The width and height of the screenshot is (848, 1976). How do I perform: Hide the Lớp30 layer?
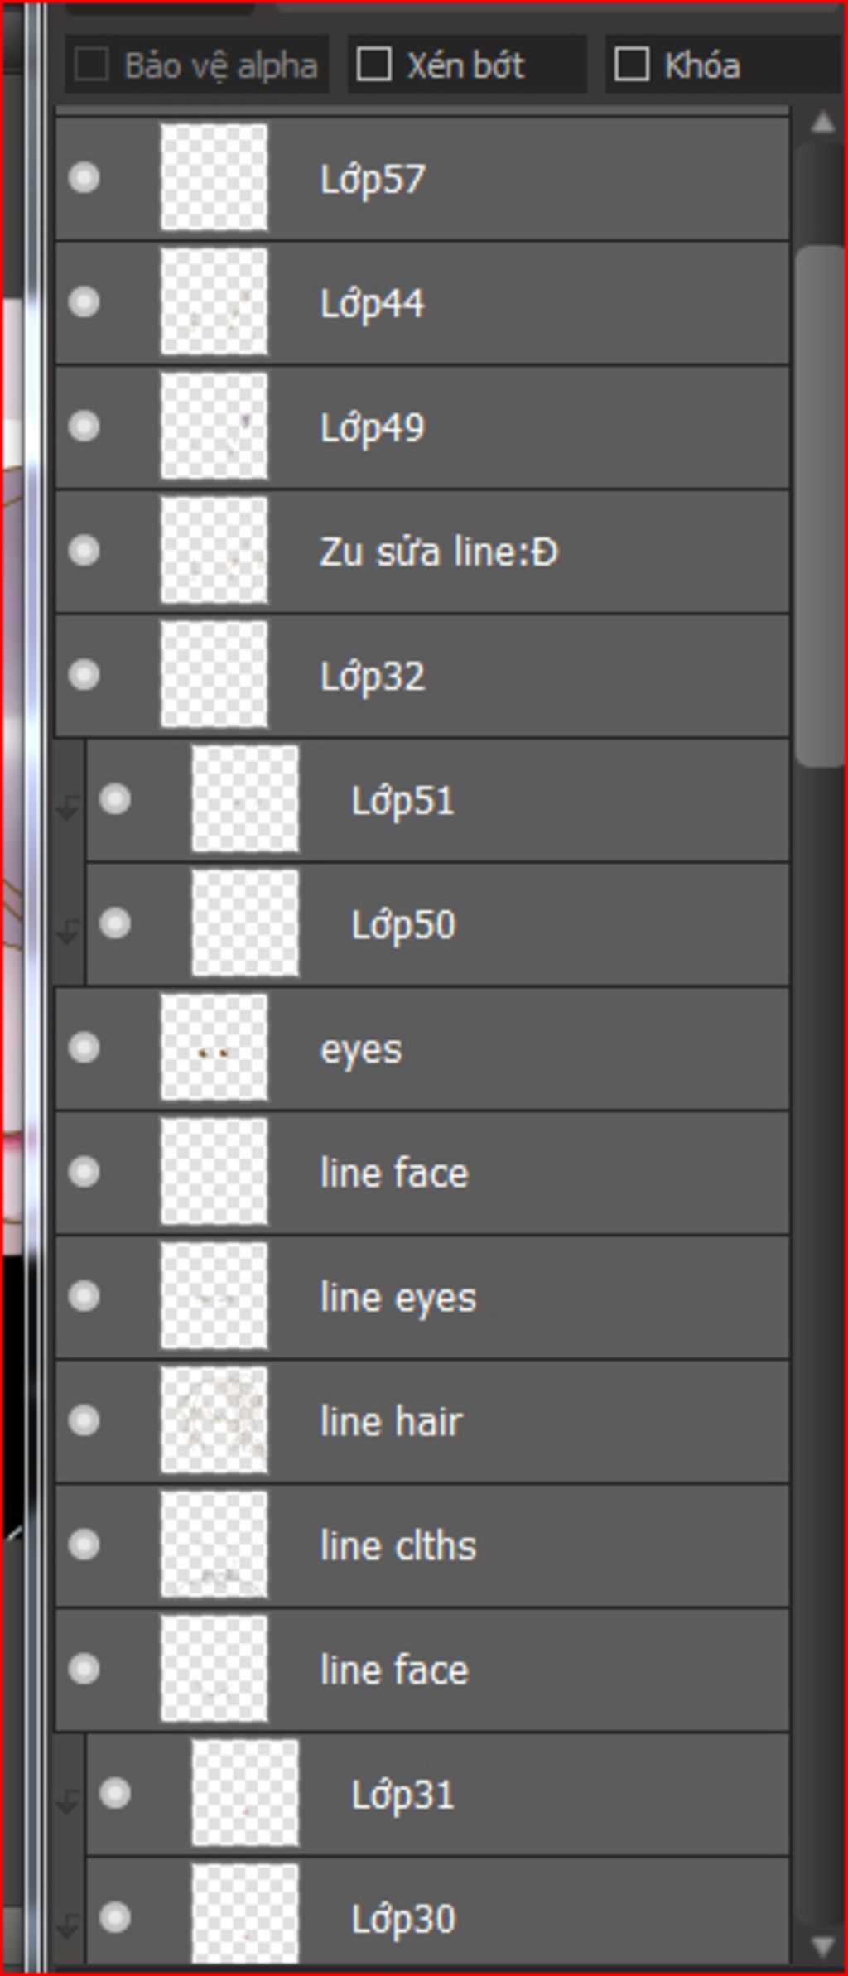pos(115,1917)
